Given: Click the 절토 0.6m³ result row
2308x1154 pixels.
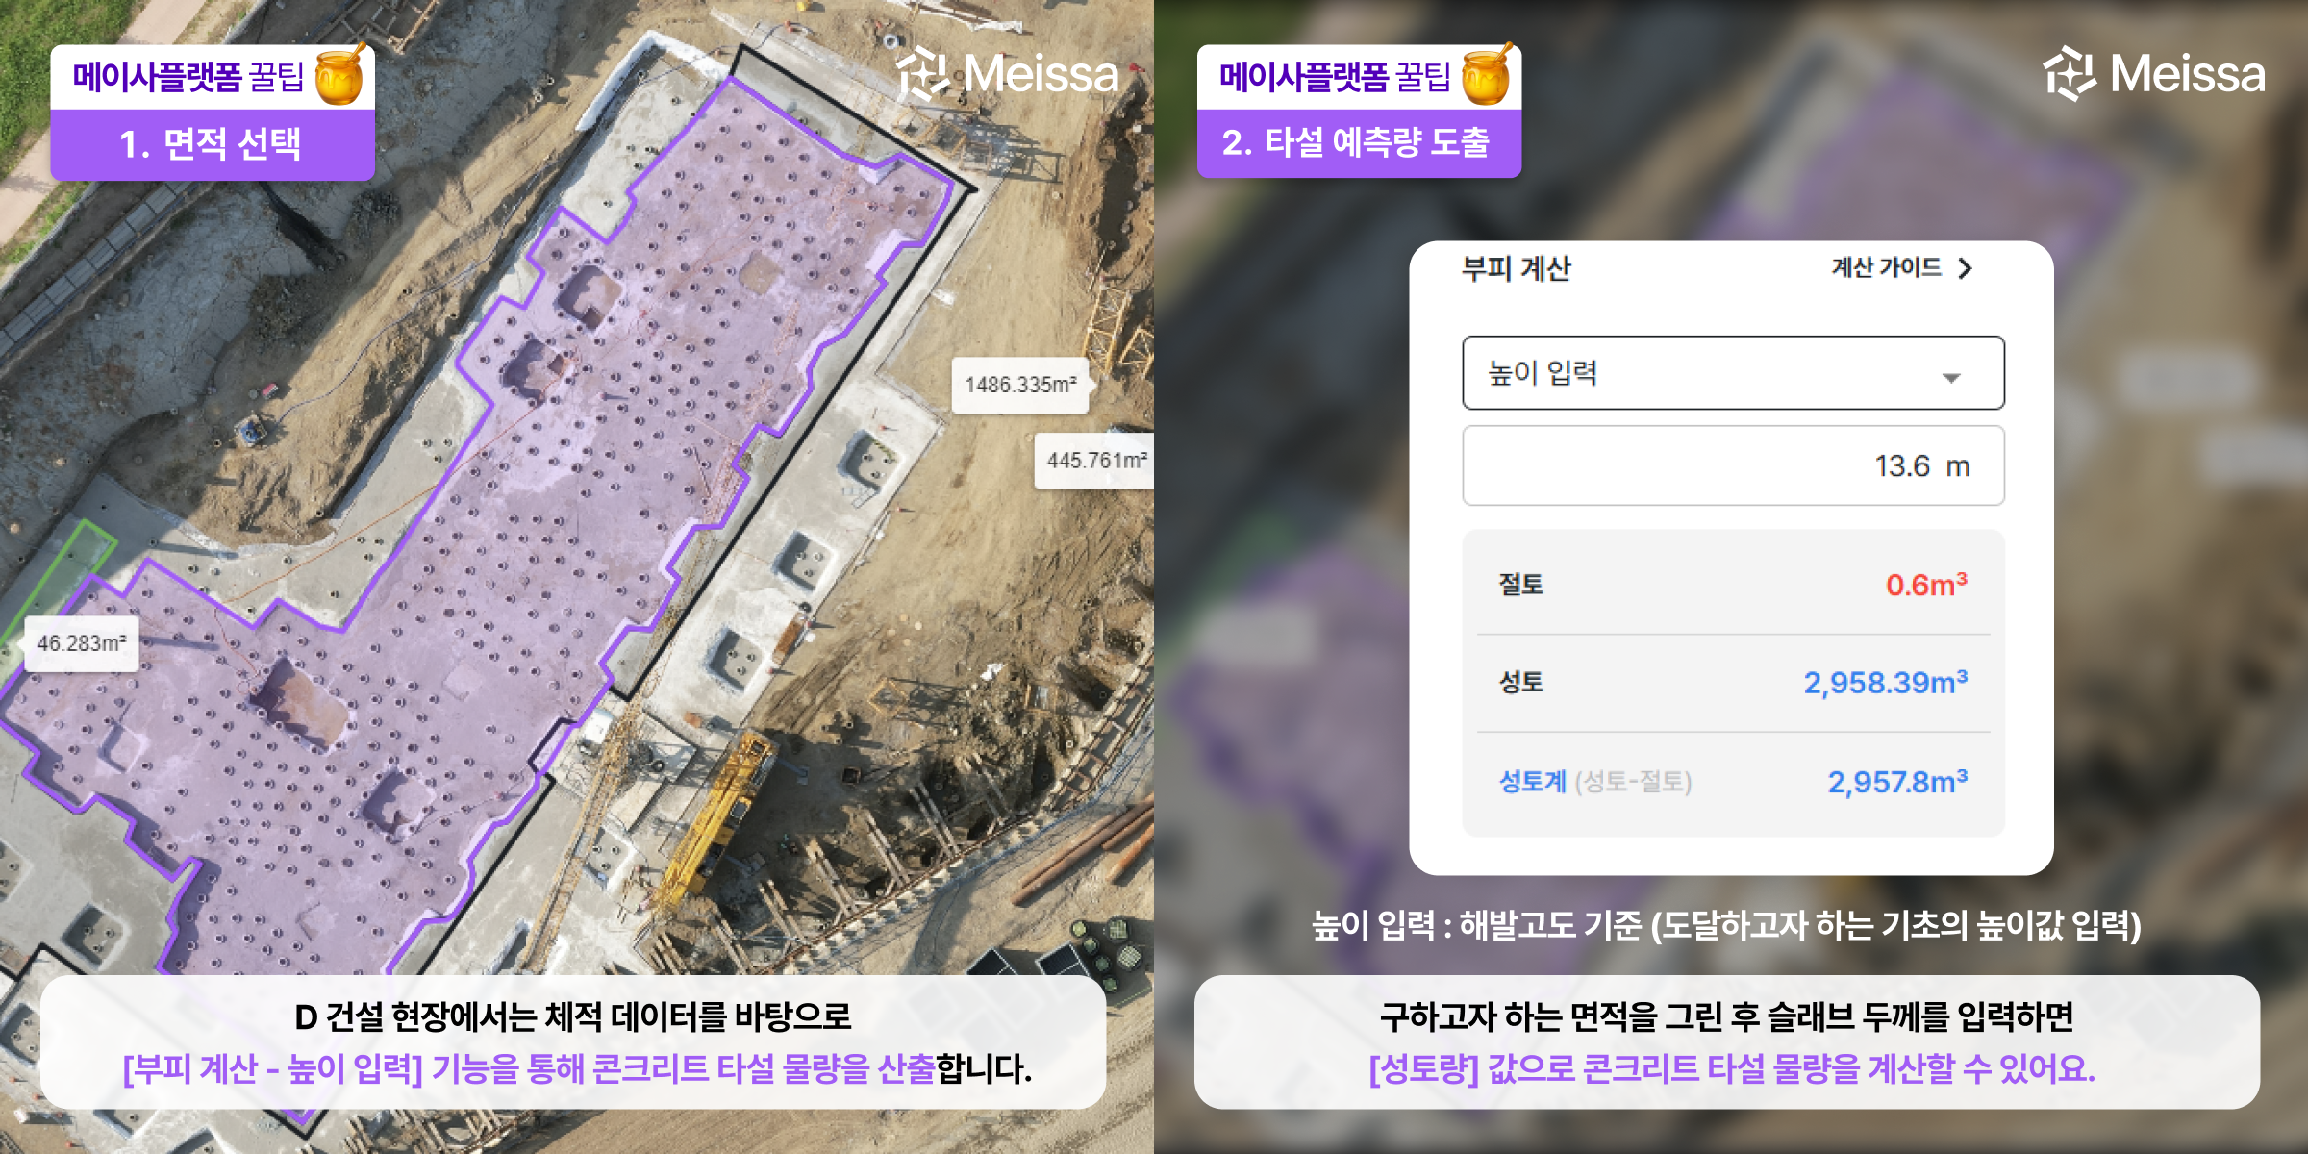Looking at the screenshot, I should (1733, 585).
